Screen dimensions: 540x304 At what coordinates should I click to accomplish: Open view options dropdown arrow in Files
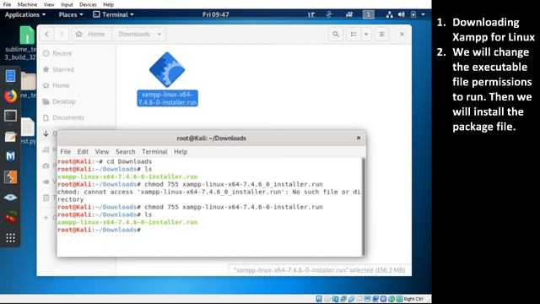coord(366,34)
